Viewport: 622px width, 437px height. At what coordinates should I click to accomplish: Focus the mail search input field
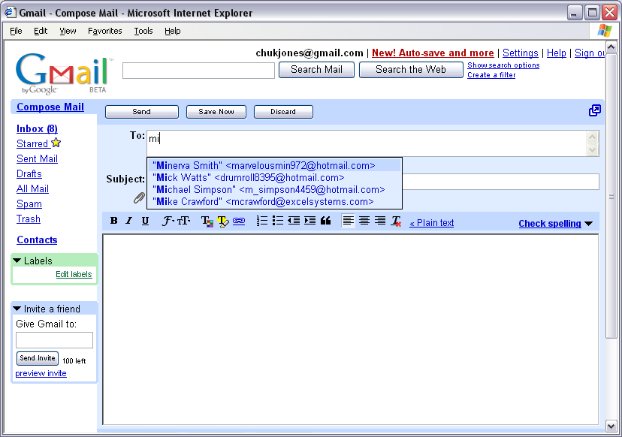(x=198, y=71)
